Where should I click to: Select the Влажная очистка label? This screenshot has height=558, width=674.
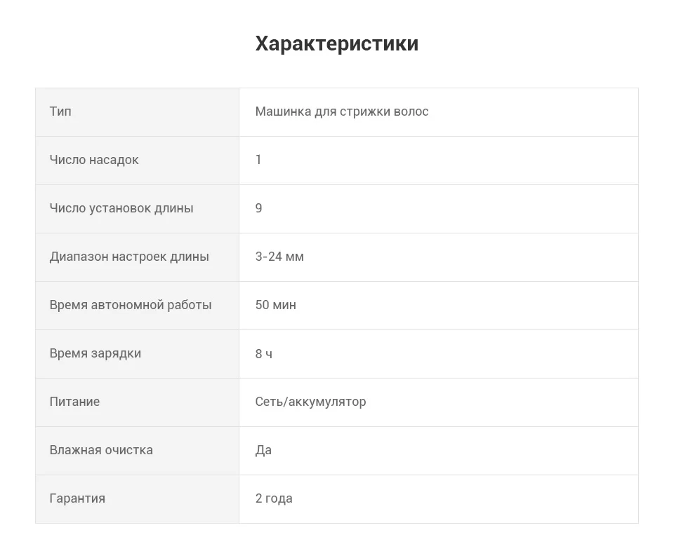101,450
